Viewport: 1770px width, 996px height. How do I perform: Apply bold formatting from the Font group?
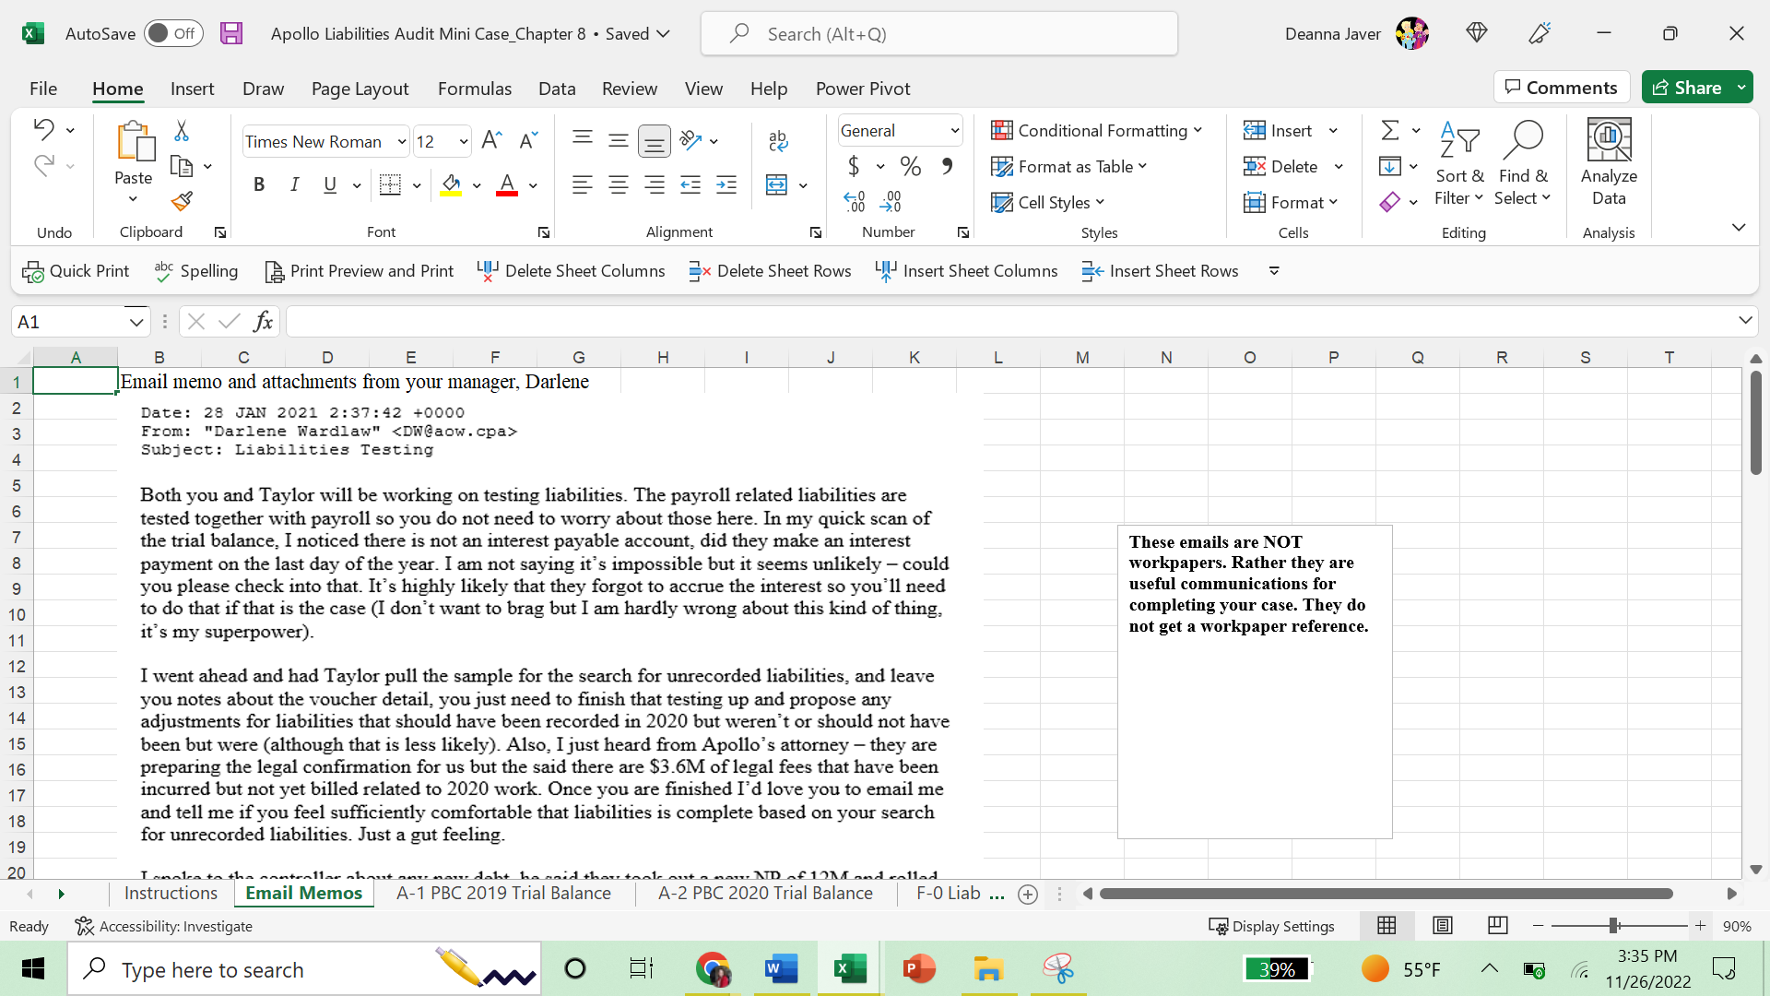[259, 184]
